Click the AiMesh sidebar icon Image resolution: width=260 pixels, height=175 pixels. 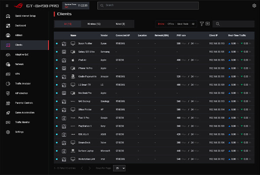(x=8, y=35)
